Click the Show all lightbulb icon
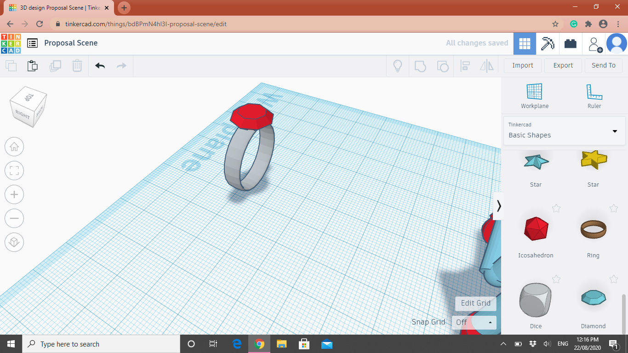This screenshot has height=353, width=628. (398, 66)
